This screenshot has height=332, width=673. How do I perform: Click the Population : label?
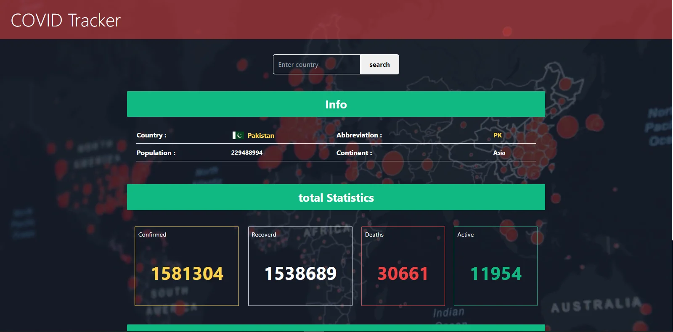coord(156,153)
